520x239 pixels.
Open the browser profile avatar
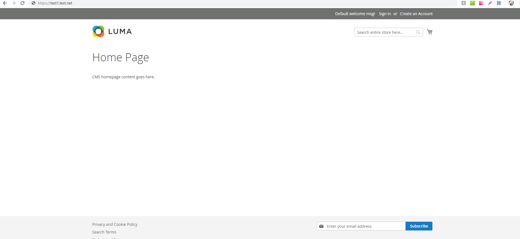pos(511,3)
